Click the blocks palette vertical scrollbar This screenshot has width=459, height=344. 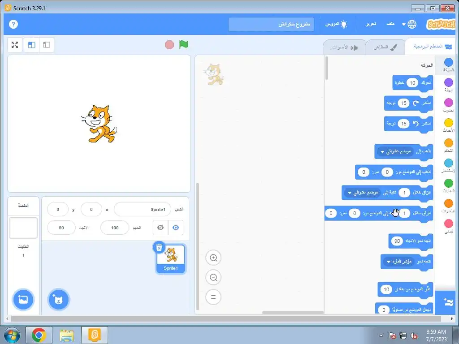(327, 68)
